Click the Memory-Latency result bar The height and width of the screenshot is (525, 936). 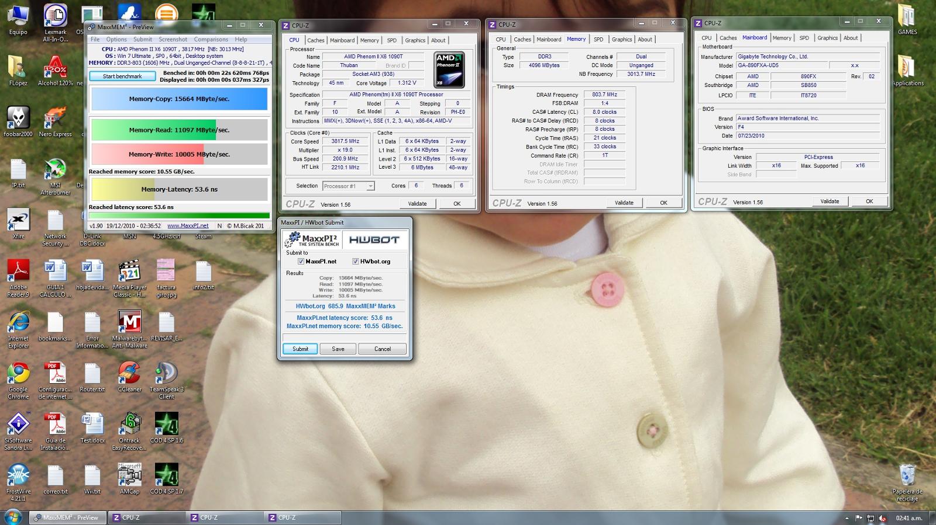pos(180,189)
